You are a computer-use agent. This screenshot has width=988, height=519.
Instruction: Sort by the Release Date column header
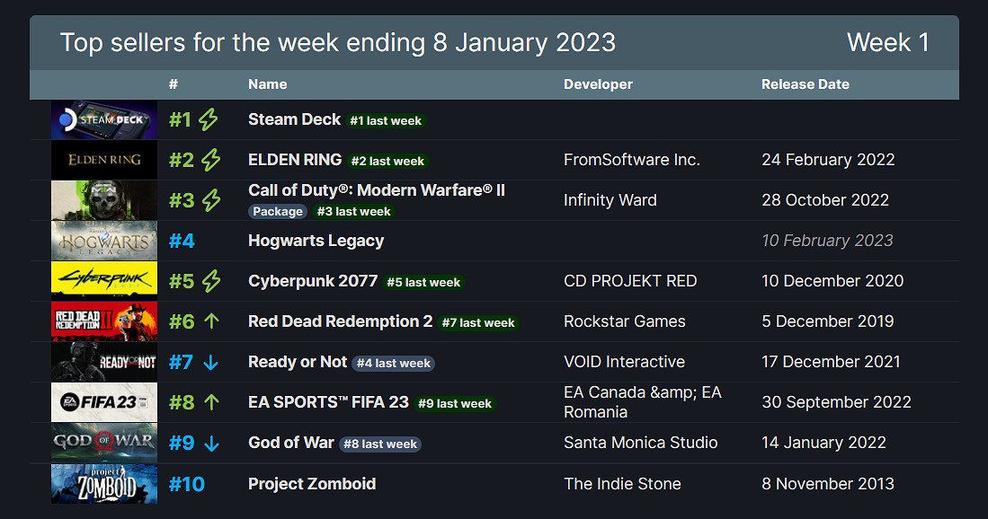click(x=805, y=84)
